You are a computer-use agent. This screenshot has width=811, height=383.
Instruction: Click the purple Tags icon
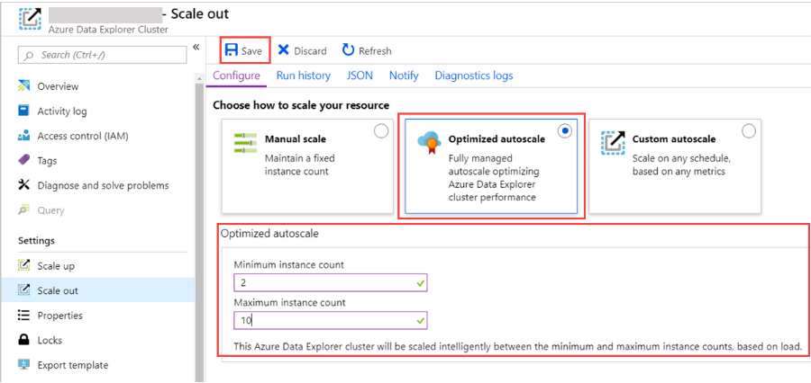(x=24, y=161)
